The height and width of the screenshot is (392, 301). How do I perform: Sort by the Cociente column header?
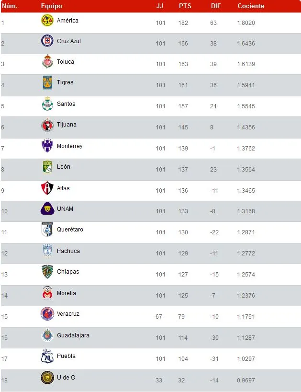coord(251,6)
